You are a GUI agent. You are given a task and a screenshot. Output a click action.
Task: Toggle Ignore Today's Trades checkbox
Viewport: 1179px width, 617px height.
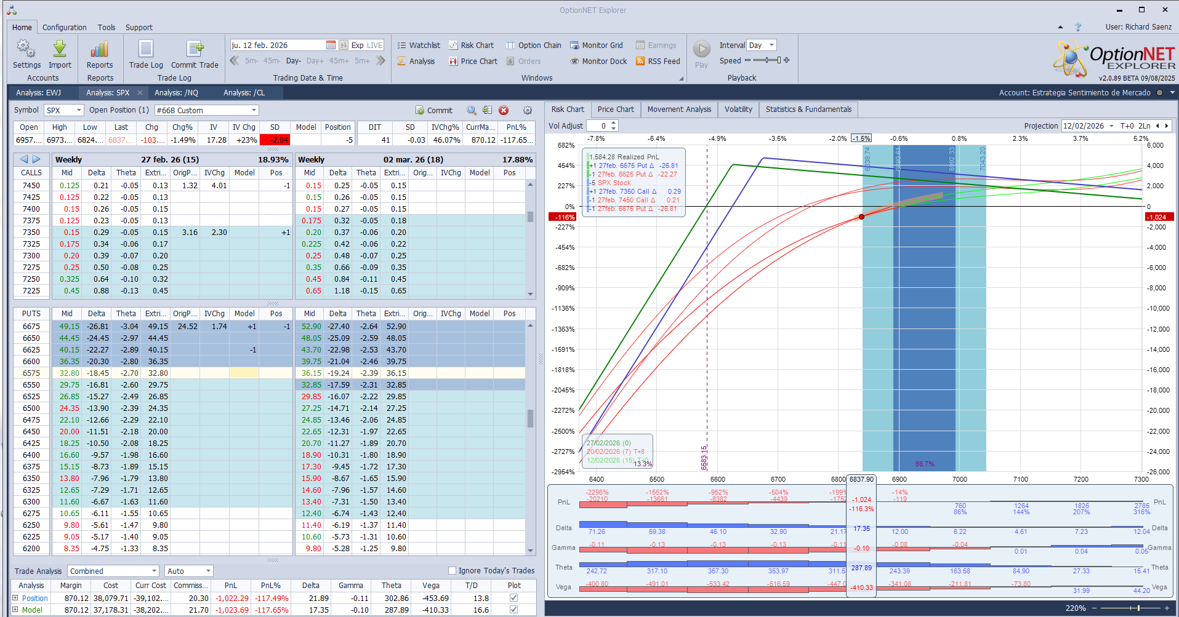click(453, 571)
